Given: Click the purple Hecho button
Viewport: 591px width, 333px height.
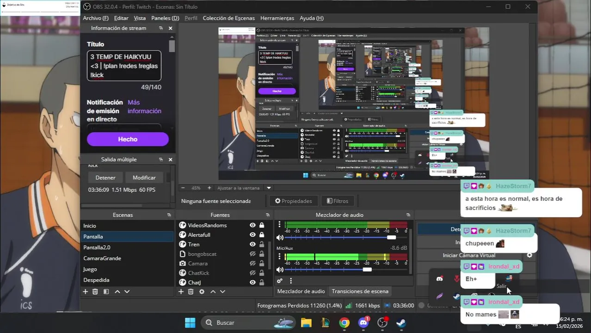Looking at the screenshot, I should 128,139.
